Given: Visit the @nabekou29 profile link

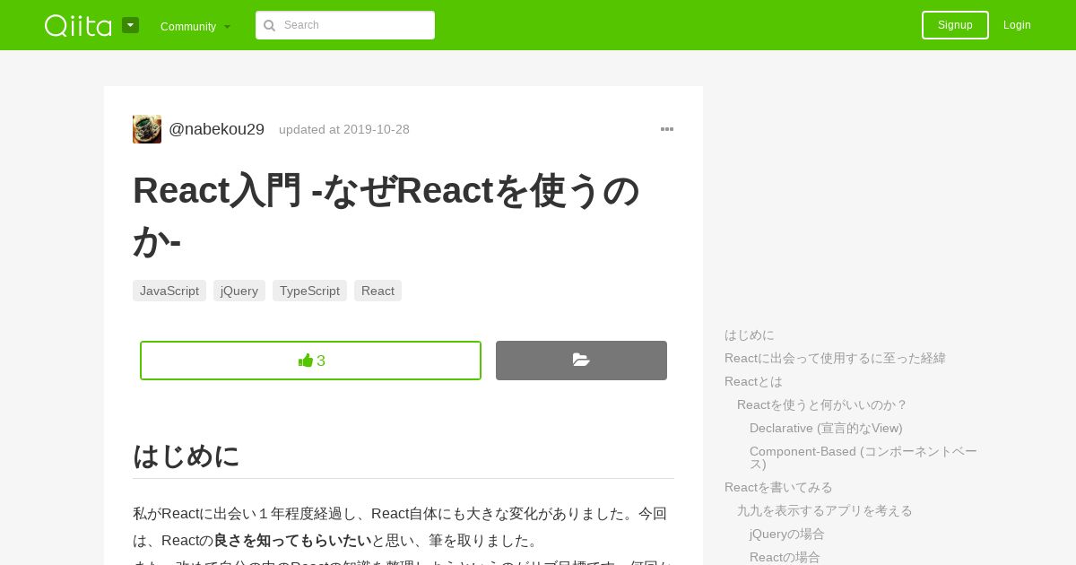Looking at the screenshot, I should pos(216,129).
